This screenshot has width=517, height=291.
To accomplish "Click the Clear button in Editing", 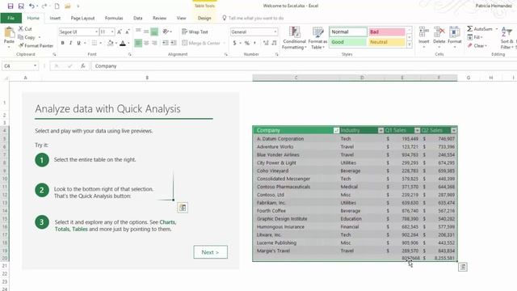I will click(477, 45).
